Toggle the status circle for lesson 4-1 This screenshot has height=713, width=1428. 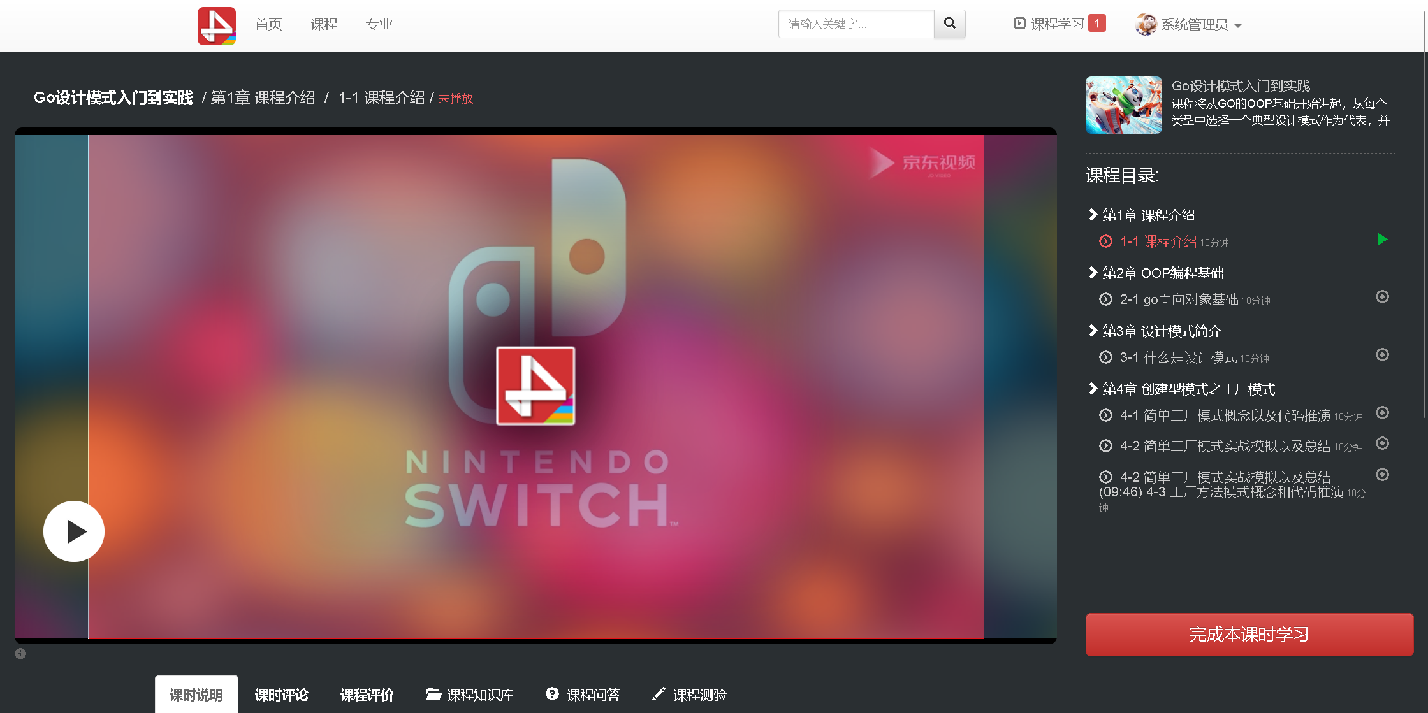(x=1382, y=413)
